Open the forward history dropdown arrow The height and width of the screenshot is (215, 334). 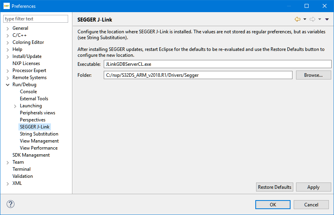(320, 19)
